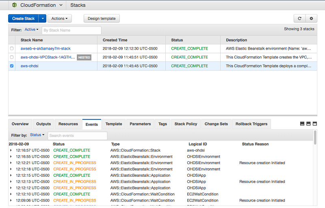Open the awseb-e-ak5amaey7m-stack link
This screenshot has width=325, height=208.
click(45, 48)
